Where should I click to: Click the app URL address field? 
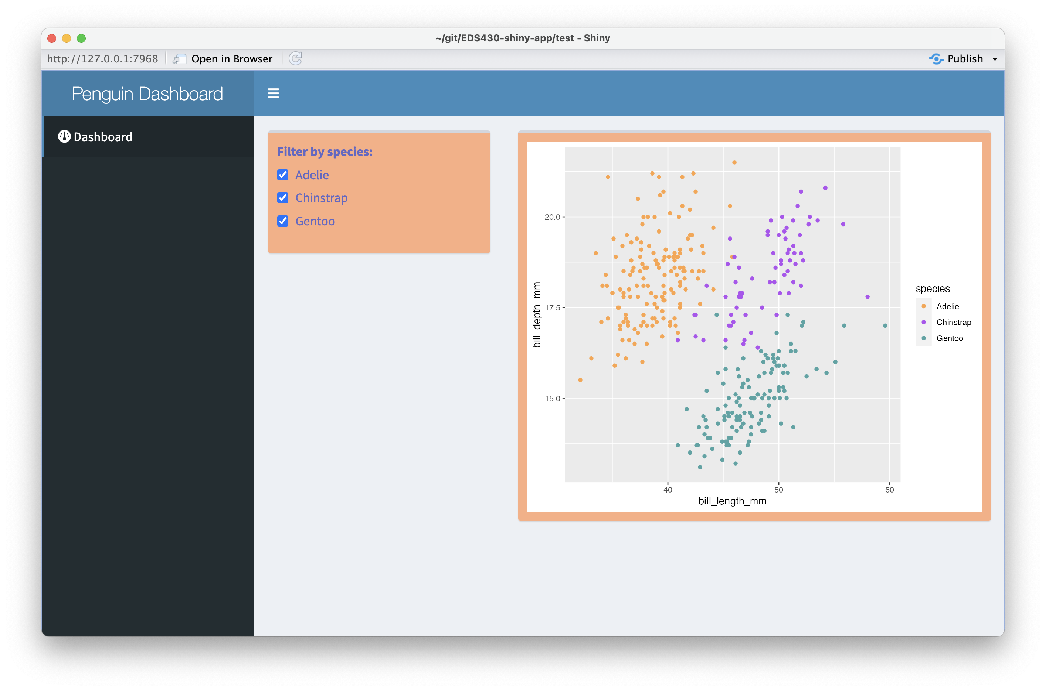pyautogui.click(x=103, y=59)
